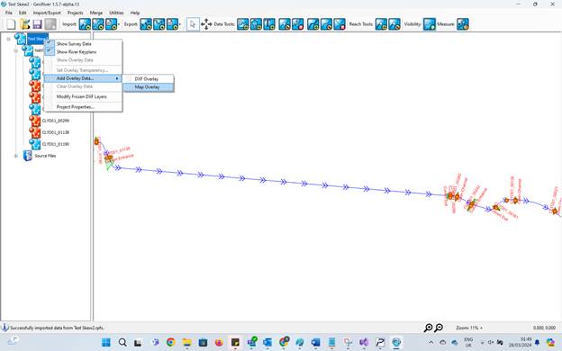The width and height of the screenshot is (562, 351).
Task: Open the Merge menu
Action: click(x=96, y=13)
